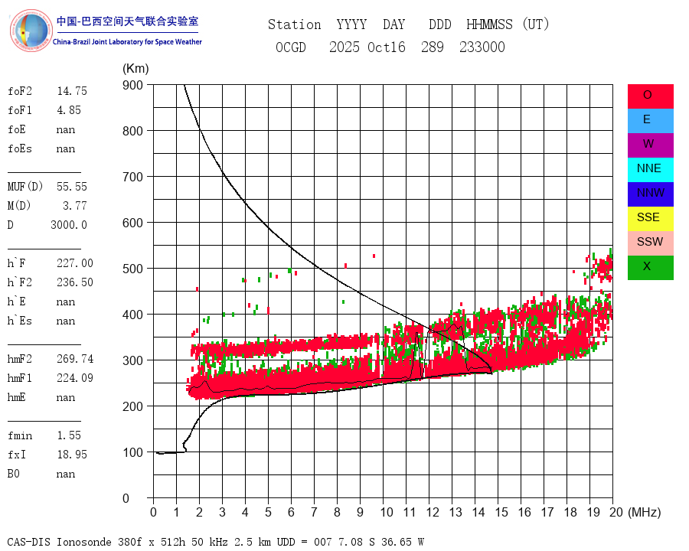
Task: Click the (MHz) axis unit label
Action: 644,512
